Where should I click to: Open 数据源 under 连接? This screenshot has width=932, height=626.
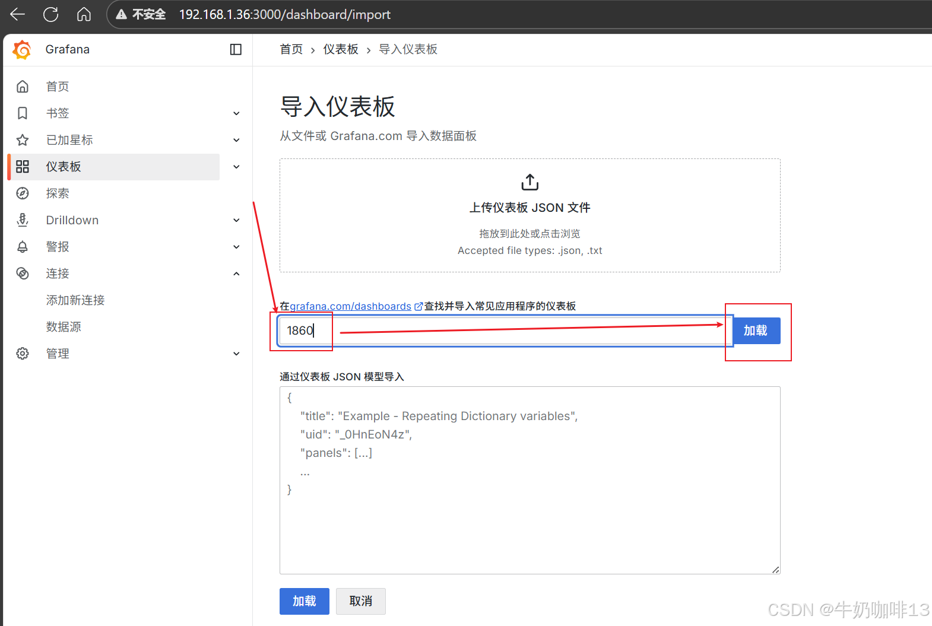pos(64,327)
